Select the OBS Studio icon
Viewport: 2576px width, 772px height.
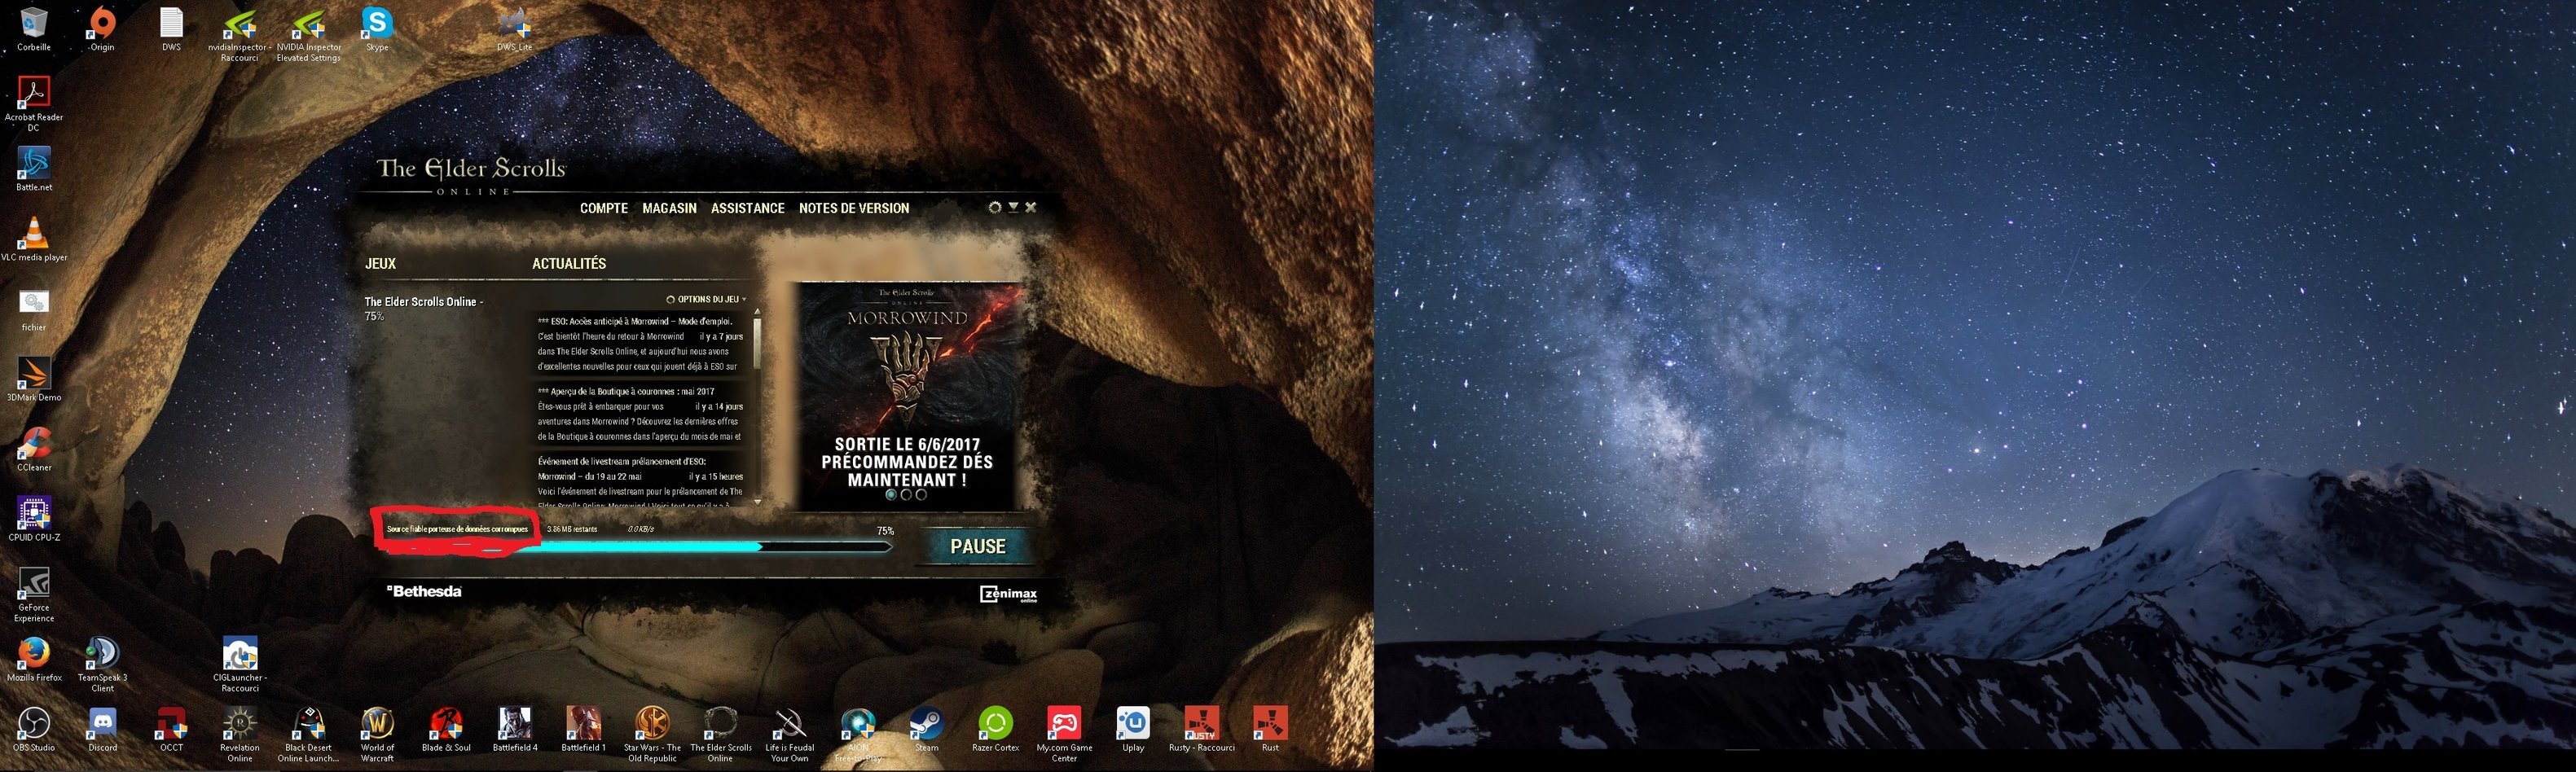[x=34, y=729]
